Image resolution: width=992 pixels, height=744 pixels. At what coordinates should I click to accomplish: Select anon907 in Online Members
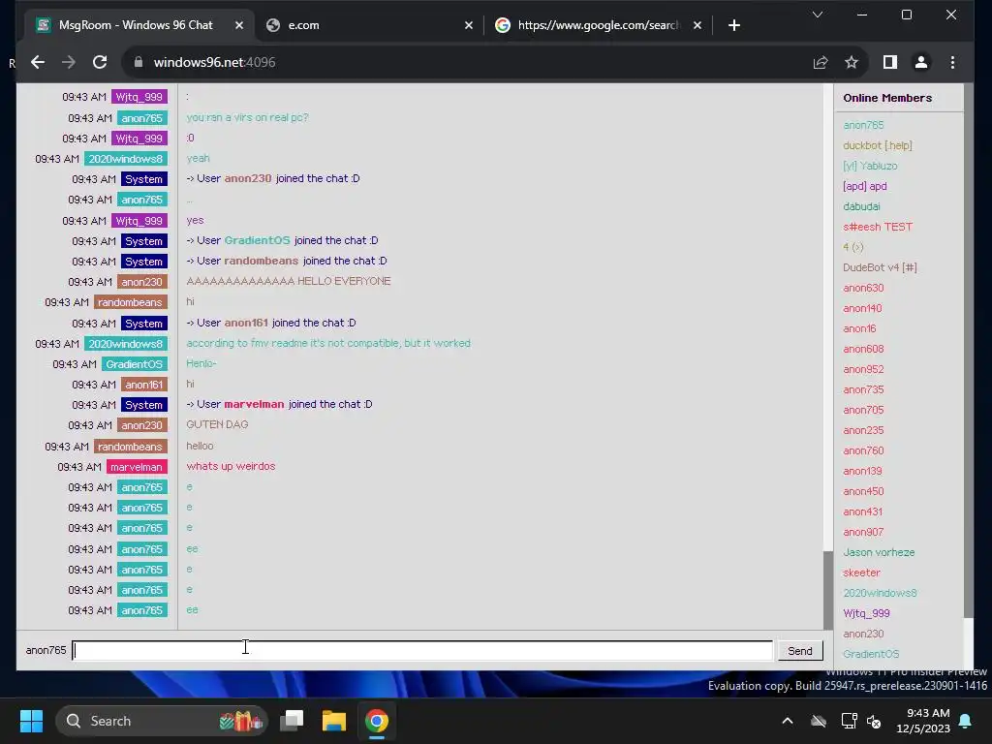point(863,532)
